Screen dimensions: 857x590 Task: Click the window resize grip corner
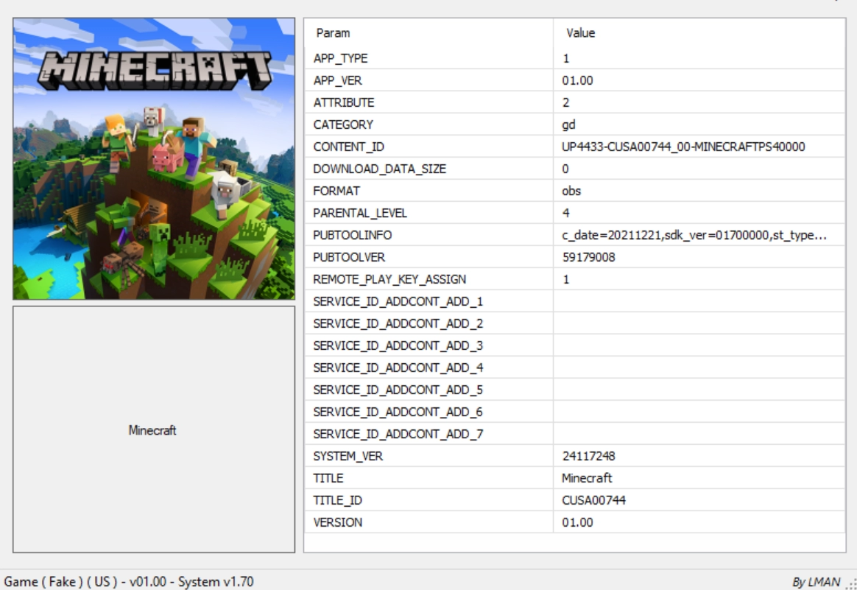pyautogui.click(x=851, y=584)
